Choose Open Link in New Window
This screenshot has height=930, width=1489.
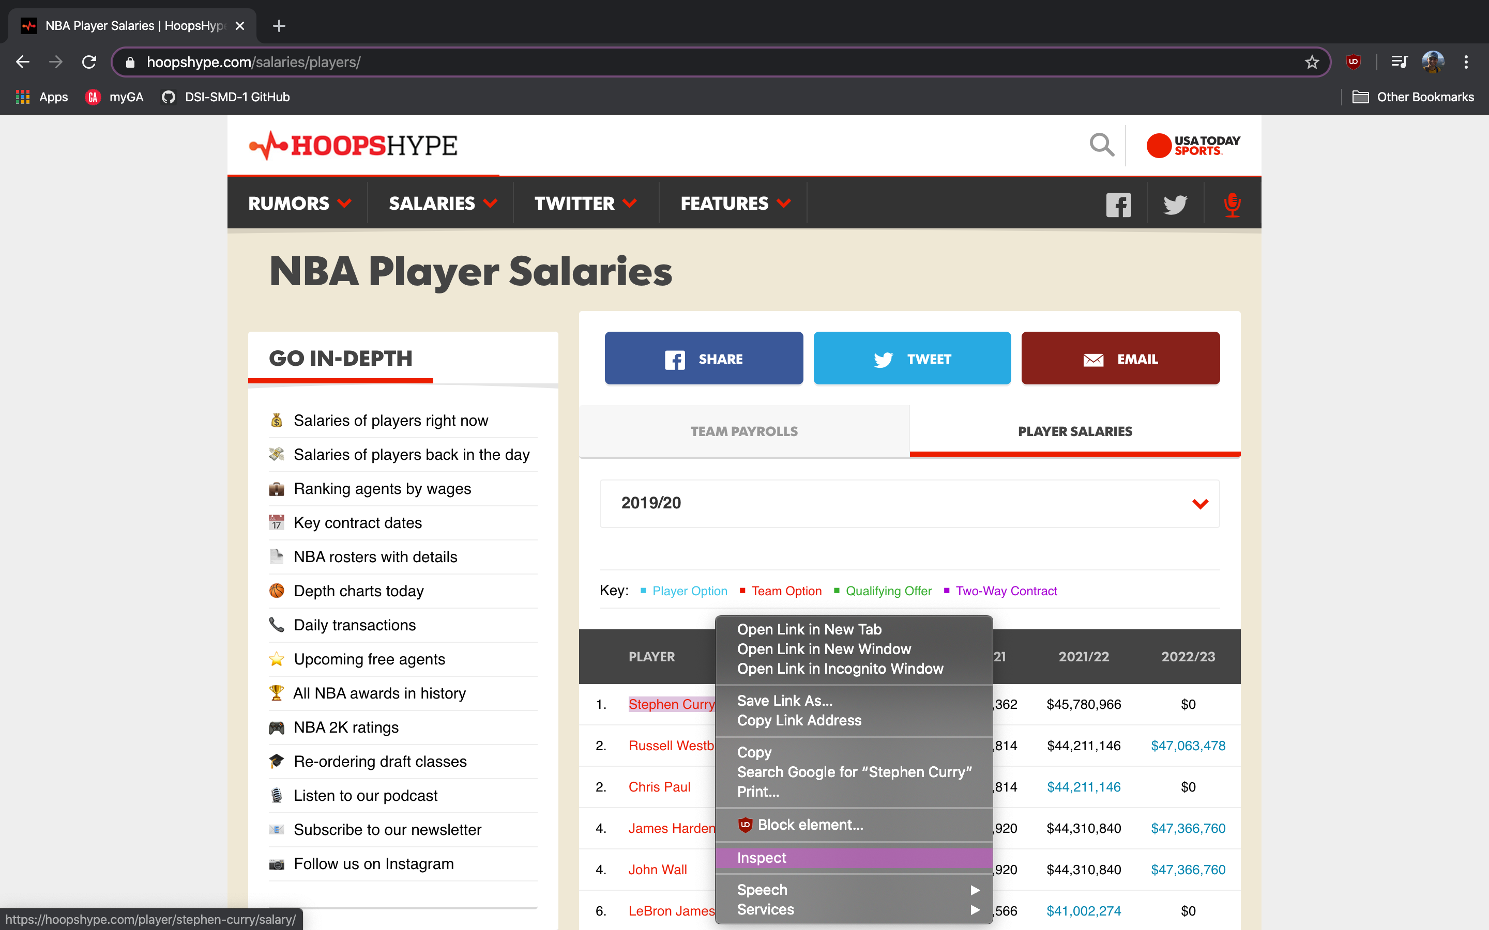(x=854, y=649)
